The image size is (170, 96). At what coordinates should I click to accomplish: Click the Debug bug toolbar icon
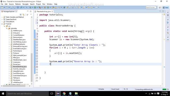click(x=30, y=7)
